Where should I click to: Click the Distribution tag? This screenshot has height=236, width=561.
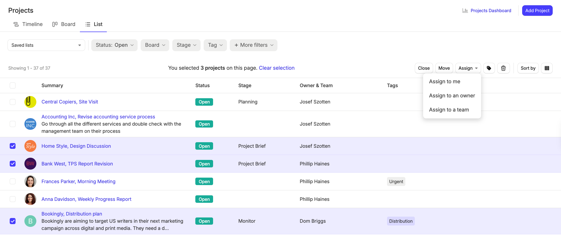tap(401, 221)
